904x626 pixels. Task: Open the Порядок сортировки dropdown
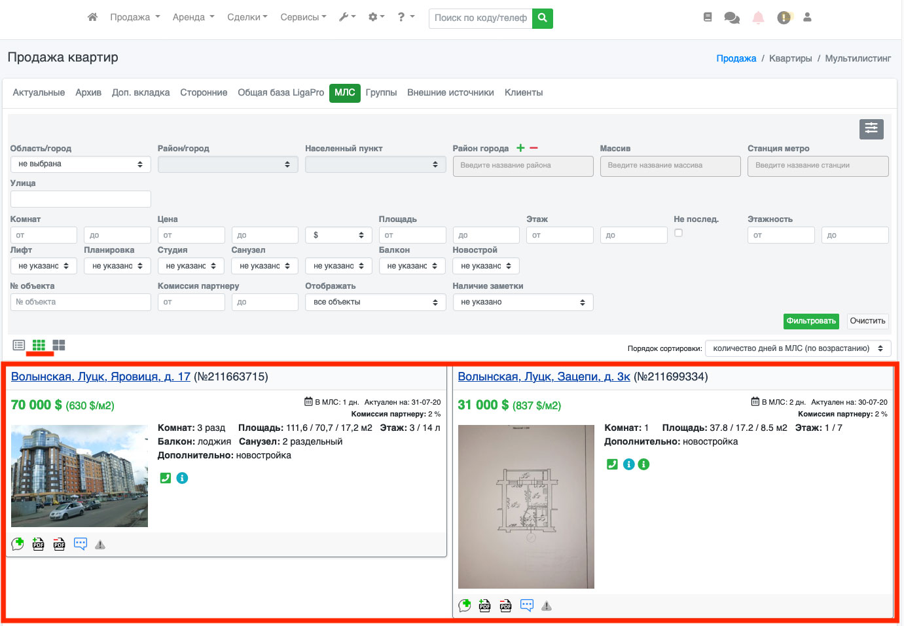point(797,348)
